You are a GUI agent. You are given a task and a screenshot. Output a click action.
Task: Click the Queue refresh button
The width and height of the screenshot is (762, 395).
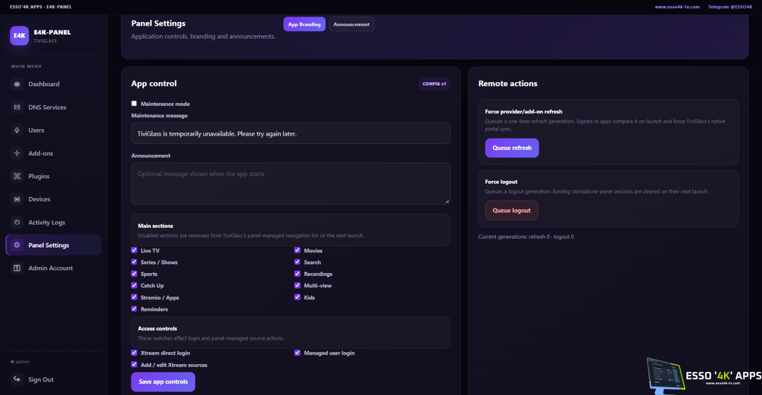click(x=512, y=148)
